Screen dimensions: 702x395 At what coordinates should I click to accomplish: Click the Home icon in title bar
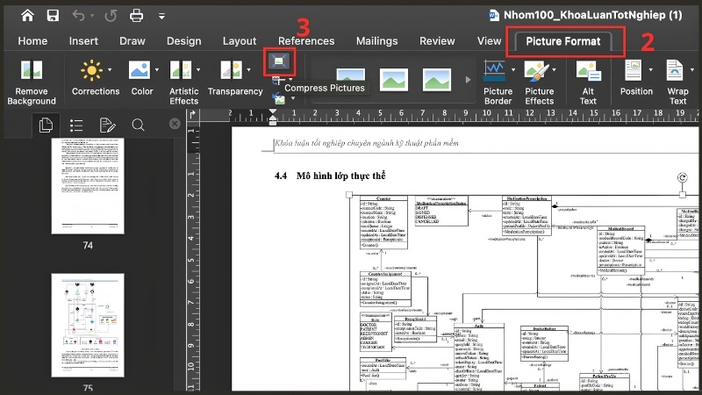[27, 16]
